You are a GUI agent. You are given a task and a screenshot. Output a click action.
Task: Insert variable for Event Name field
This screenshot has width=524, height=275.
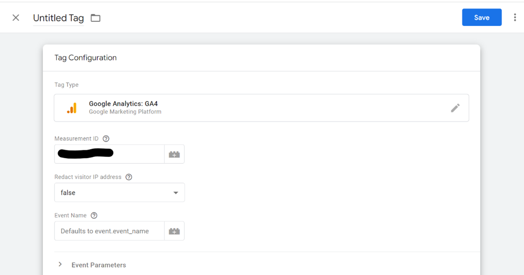174,231
